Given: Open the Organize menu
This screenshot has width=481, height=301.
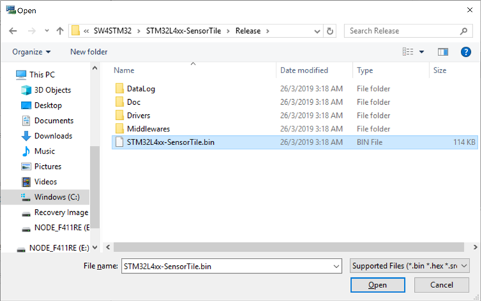Looking at the screenshot, I should click(31, 52).
